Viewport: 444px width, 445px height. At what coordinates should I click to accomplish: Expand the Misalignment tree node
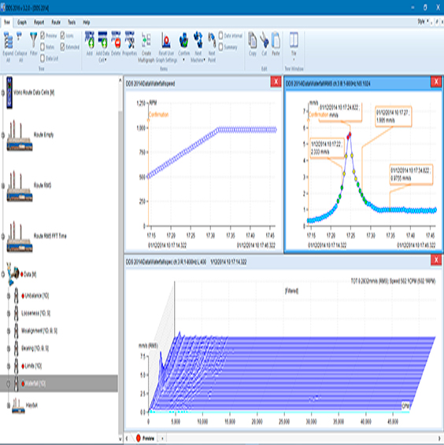9,331
